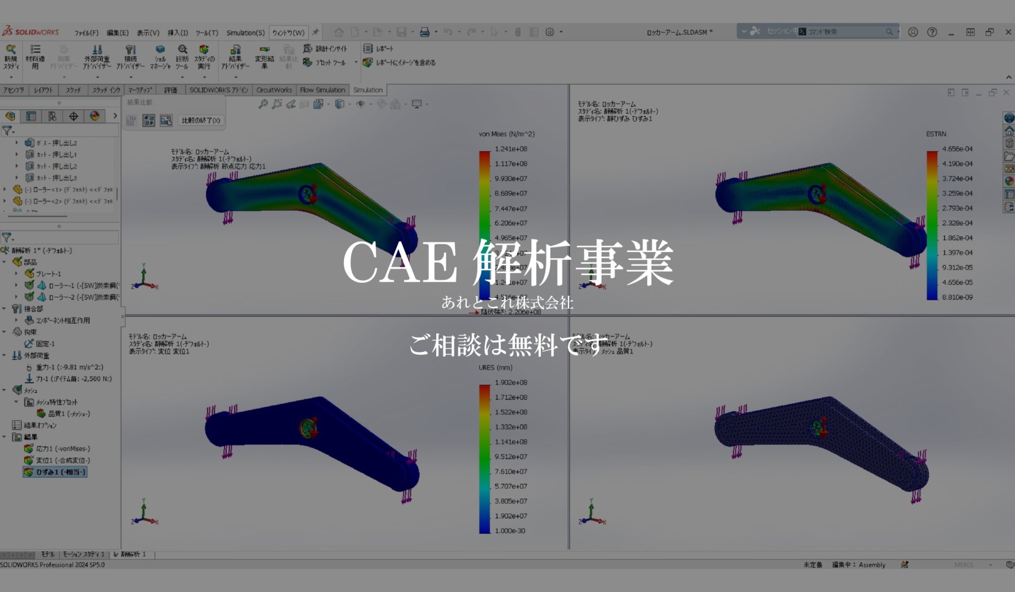Open the 編集(E) menu
Screen dimensions: 1015x592
(x=117, y=33)
